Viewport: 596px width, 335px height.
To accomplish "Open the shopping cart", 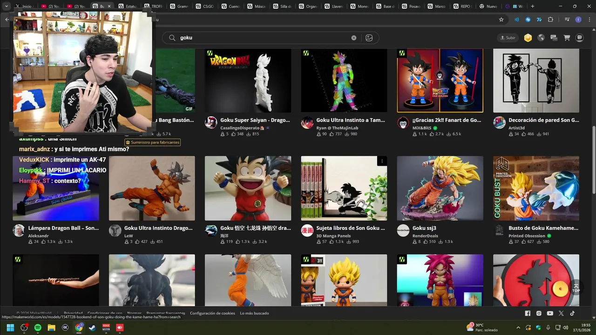I will [567, 38].
